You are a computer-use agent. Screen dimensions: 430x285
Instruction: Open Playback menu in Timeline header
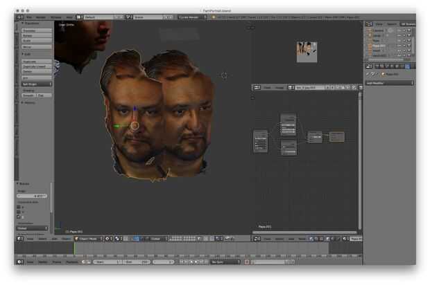pyautogui.click(x=72, y=261)
